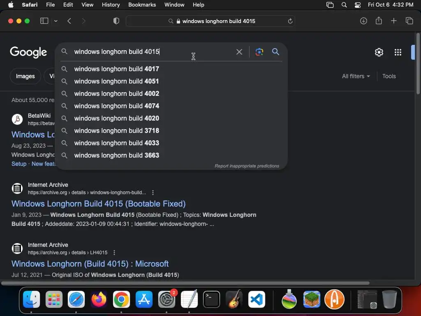Switch to the Images filter tab
The image size is (421, 316).
[25, 76]
